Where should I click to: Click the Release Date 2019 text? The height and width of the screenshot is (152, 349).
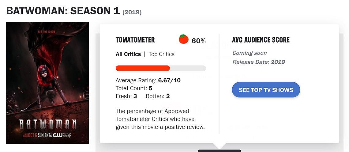coord(259,62)
